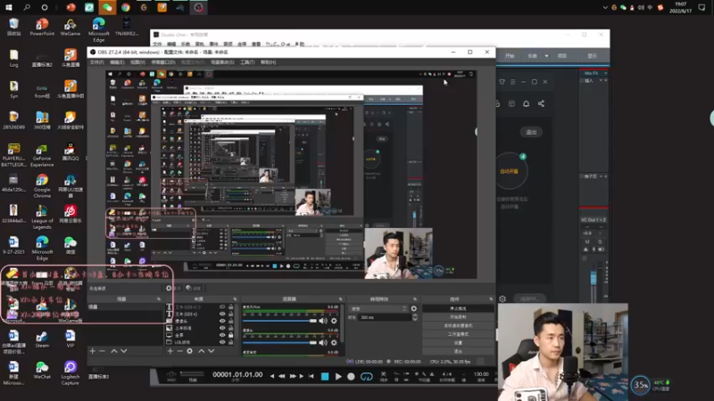Open the hamburger menu icon in side panel
The image size is (714, 401).
[x=512, y=82]
